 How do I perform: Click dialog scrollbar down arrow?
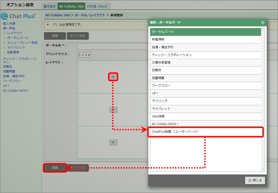tap(263, 170)
